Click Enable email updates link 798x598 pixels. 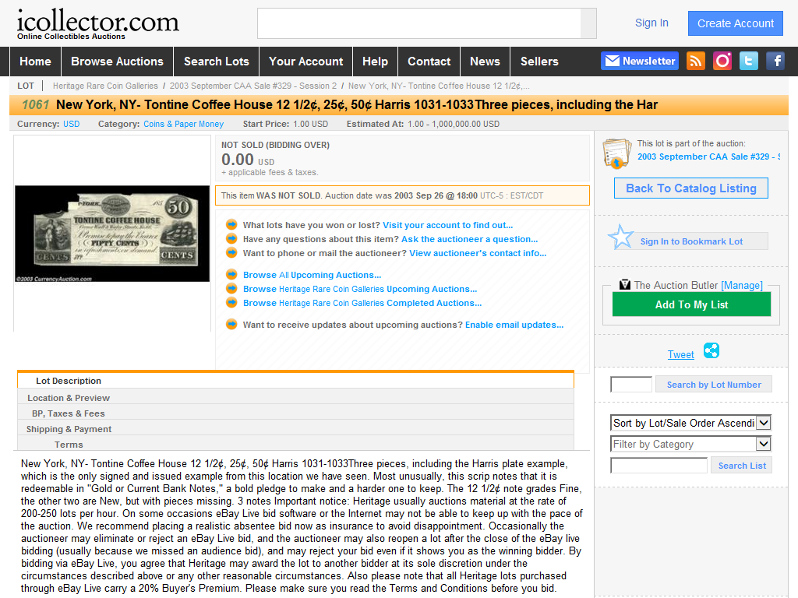(x=514, y=325)
